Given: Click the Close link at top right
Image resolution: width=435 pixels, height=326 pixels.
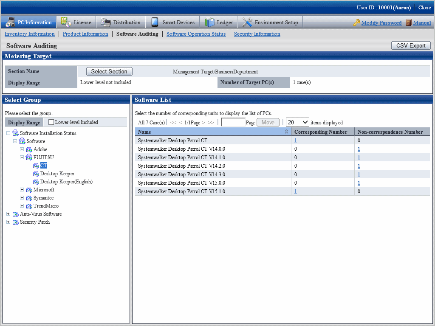Looking at the screenshot, I should (x=425, y=8).
